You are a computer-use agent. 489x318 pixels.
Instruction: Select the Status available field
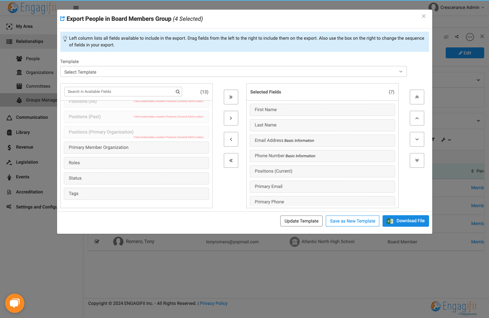[136, 178]
